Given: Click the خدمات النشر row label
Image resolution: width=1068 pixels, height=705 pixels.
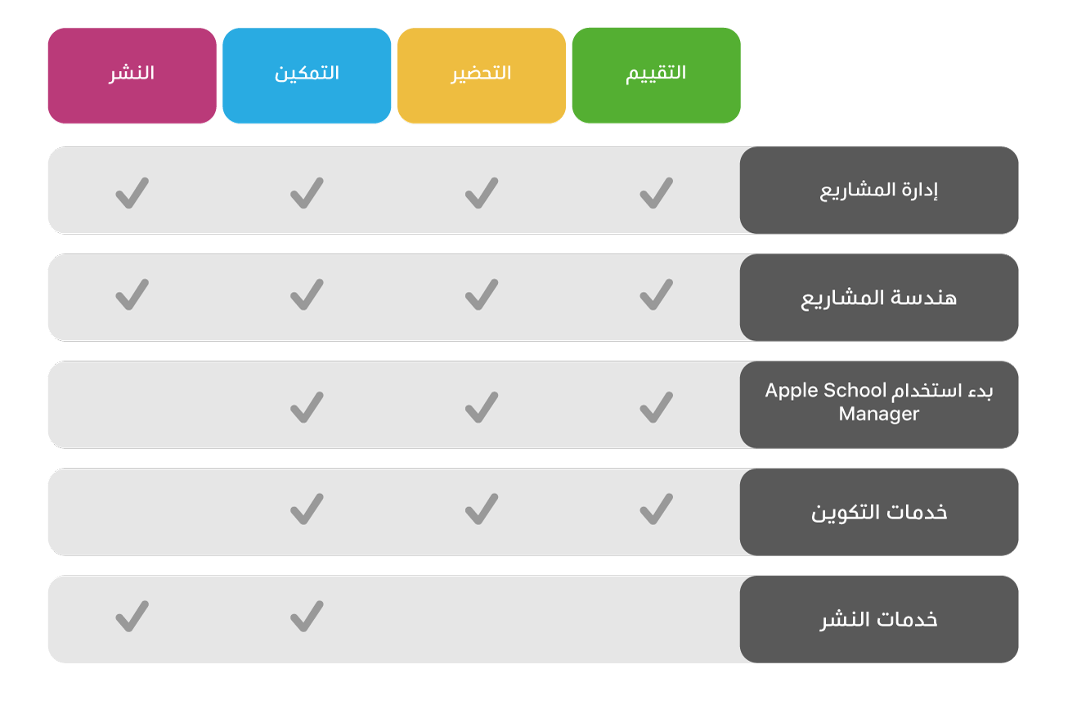Looking at the screenshot, I should 878,619.
